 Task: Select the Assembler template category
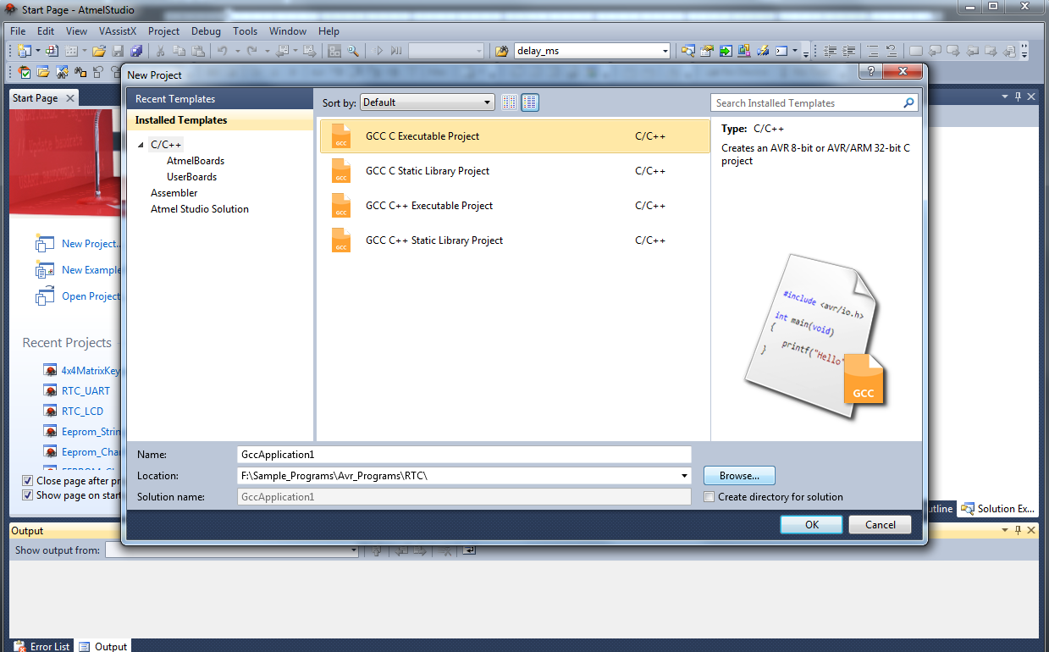[x=174, y=193]
